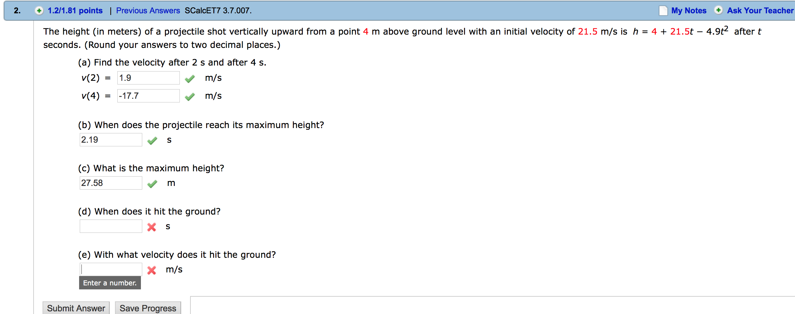This screenshot has height=314, width=795.
Task: Click the green plus beside Ask Your Teacher
Action: click(x=718, y=10)
